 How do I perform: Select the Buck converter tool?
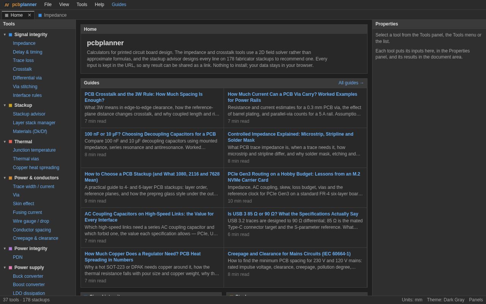[28, 276]
